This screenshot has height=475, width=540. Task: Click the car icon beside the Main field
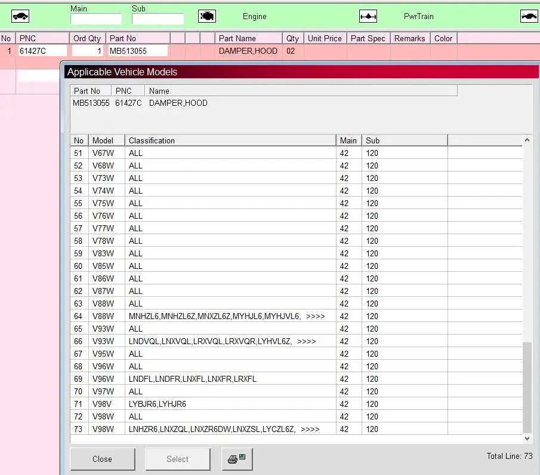[x=20, y=16]
